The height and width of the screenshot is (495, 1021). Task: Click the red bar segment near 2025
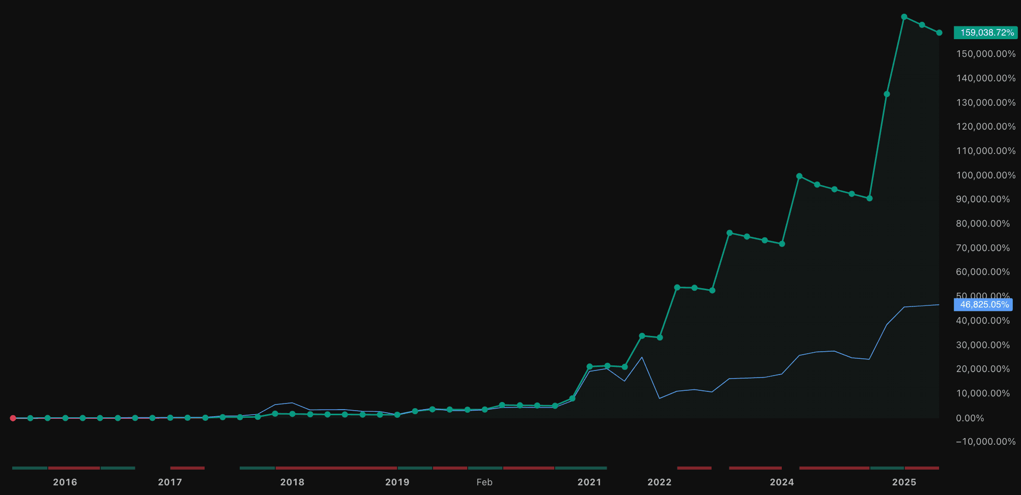[x=921, y=468]
